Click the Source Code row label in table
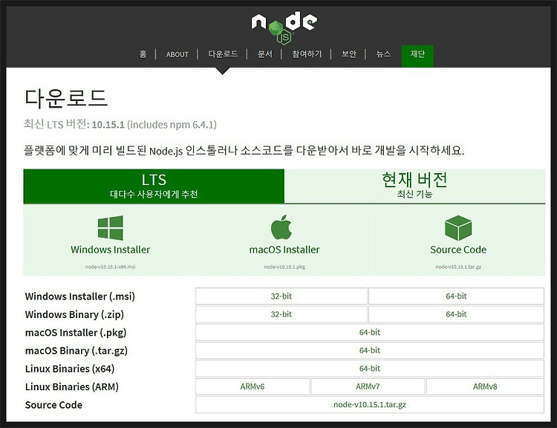The height and width of the screenshot is (428, 557). click(53, 405)
